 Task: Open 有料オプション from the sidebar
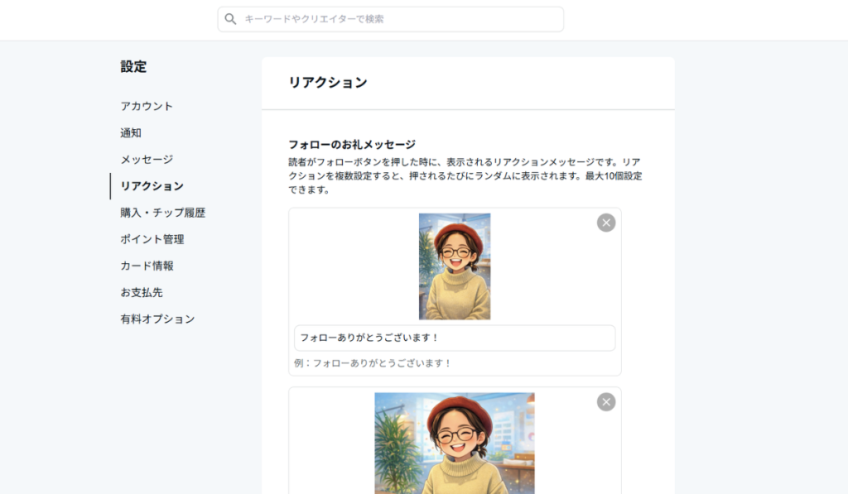157,319
